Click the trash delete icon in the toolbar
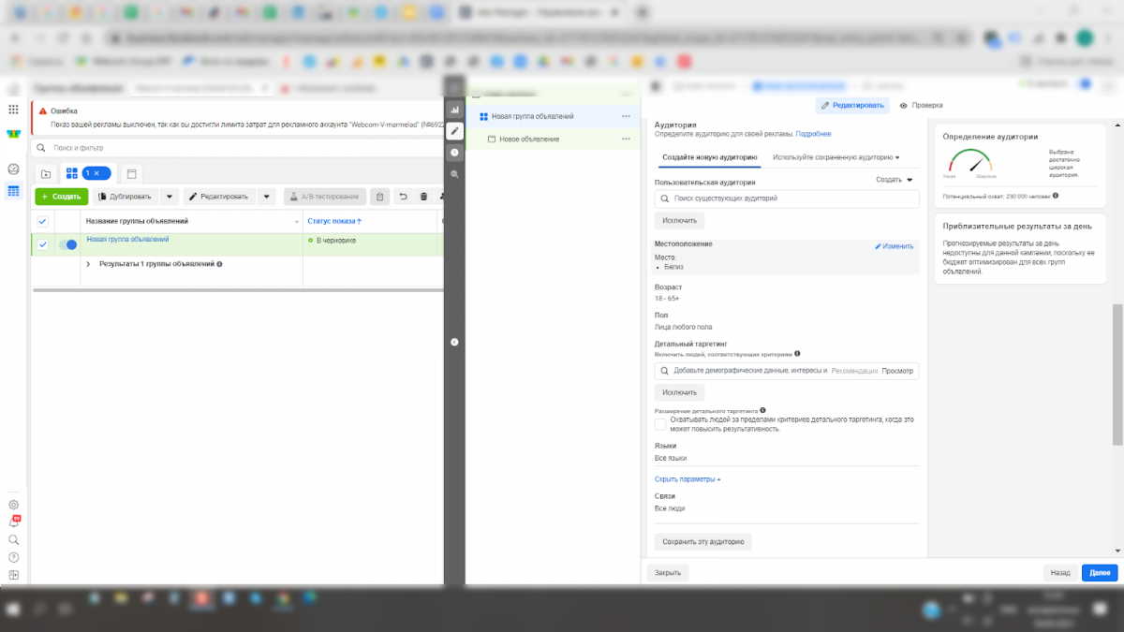 [423, 197]
